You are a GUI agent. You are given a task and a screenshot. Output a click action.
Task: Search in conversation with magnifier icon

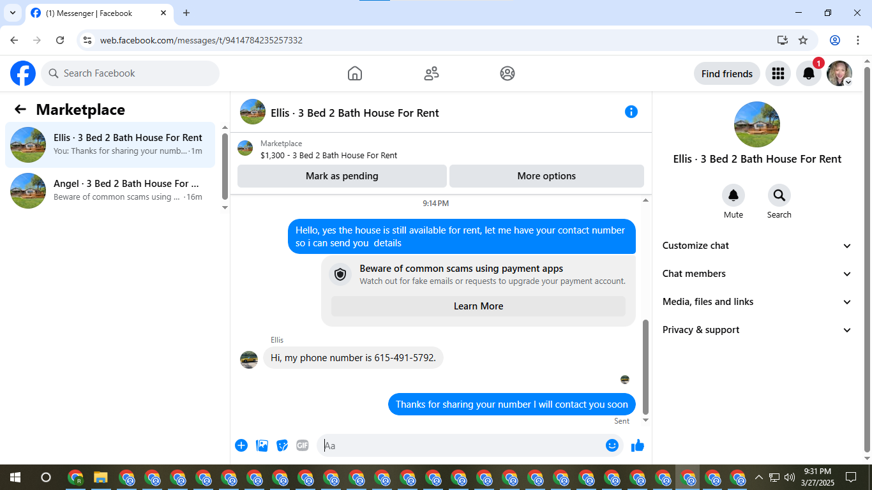pos(779,195)
